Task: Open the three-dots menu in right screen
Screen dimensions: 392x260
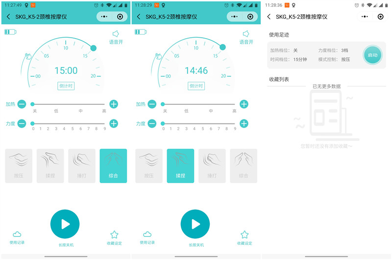Action: 365,17
